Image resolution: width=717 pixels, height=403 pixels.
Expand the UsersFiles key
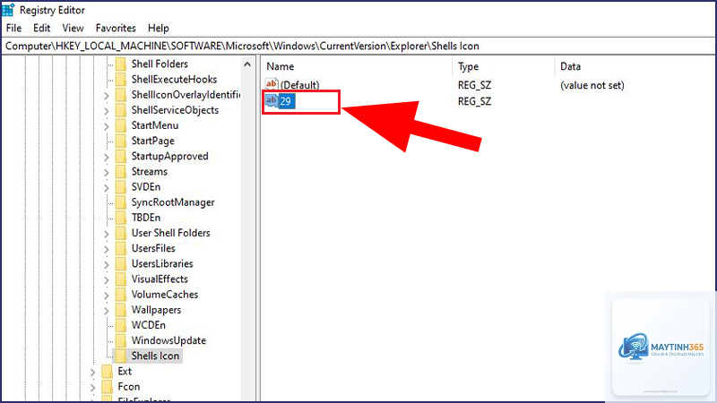tap(106, 249)
